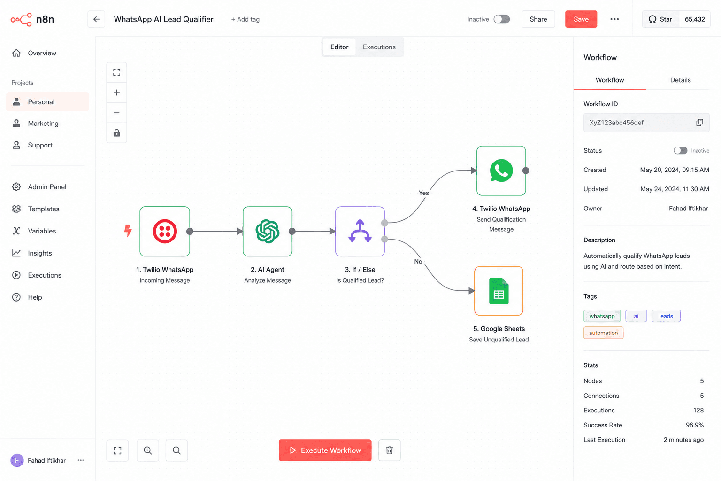Select the Workflow tab in the right panel
Screen dimensions: 721x481
pyautogui.click(x=610, y=80)
